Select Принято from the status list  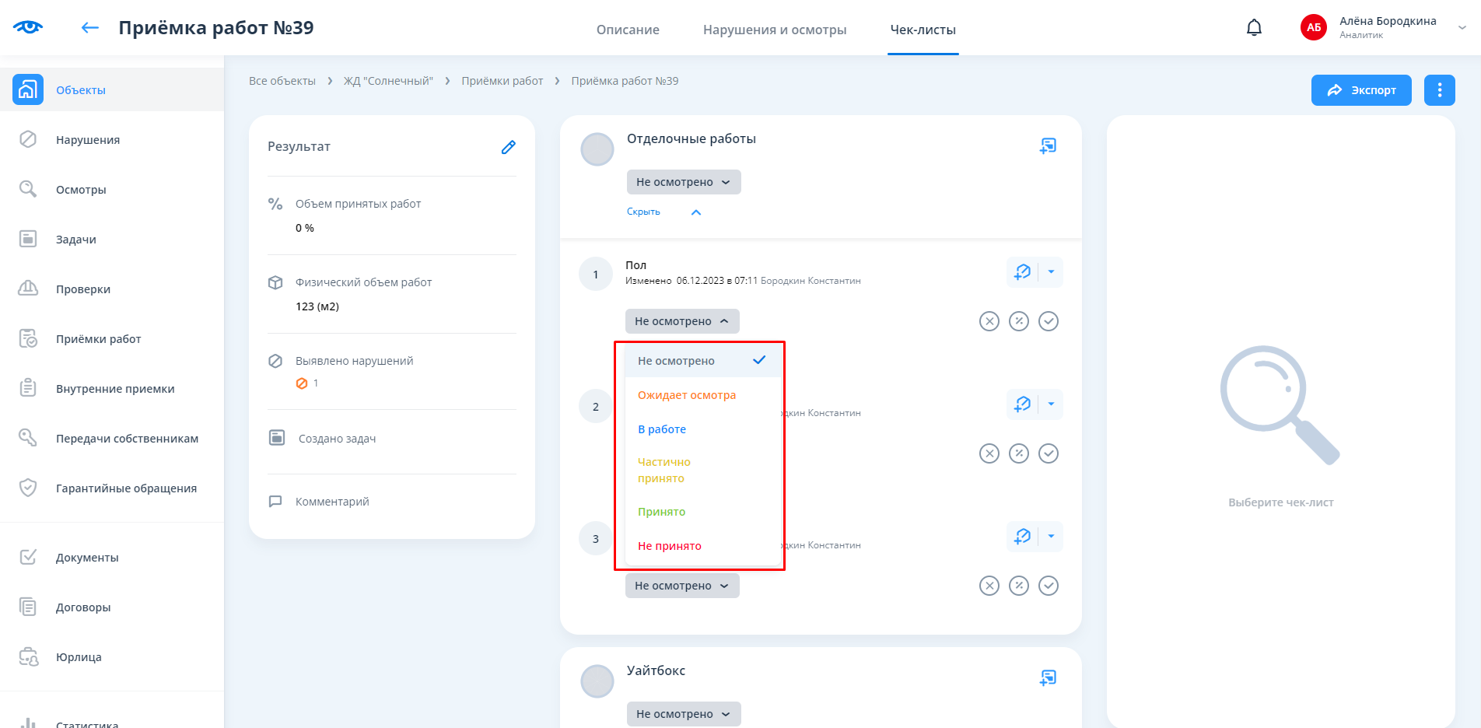pos(661,512)
